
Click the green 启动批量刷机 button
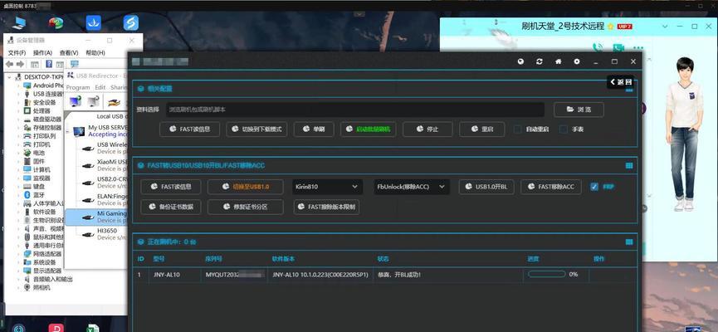(369, 129)
